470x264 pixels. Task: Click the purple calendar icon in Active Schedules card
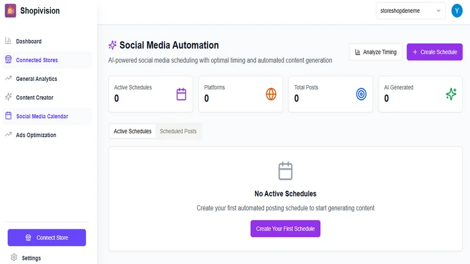point(182,94)
